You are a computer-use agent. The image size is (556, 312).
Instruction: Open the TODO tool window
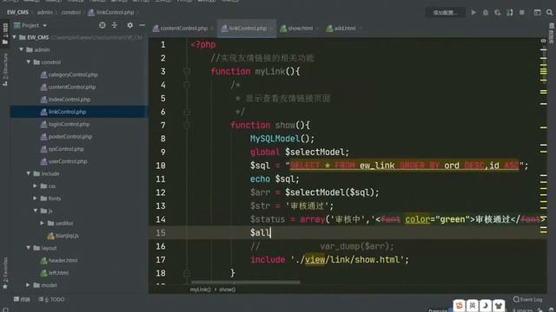(52, 299)
